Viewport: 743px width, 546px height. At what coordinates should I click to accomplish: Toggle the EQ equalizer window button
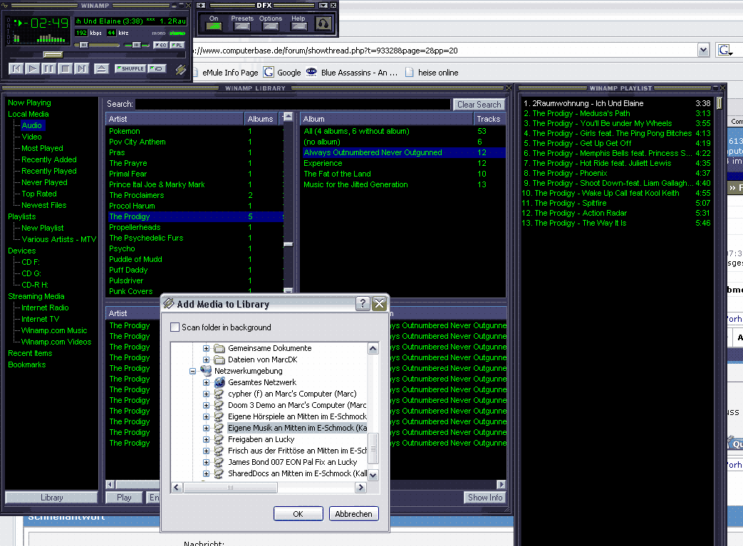pos(160,45)
